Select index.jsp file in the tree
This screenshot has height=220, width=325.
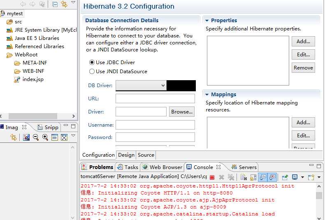coord(33,79)
